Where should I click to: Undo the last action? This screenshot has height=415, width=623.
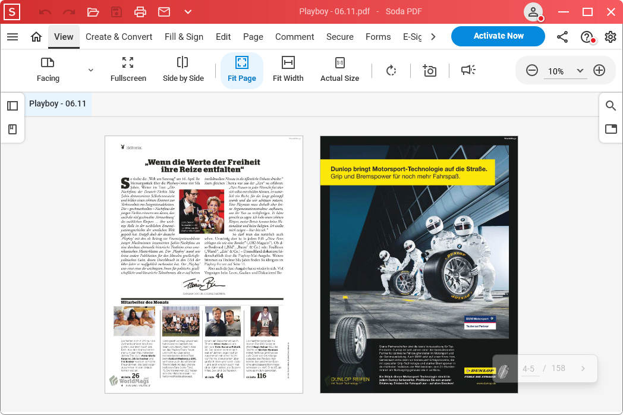point(45,12)
